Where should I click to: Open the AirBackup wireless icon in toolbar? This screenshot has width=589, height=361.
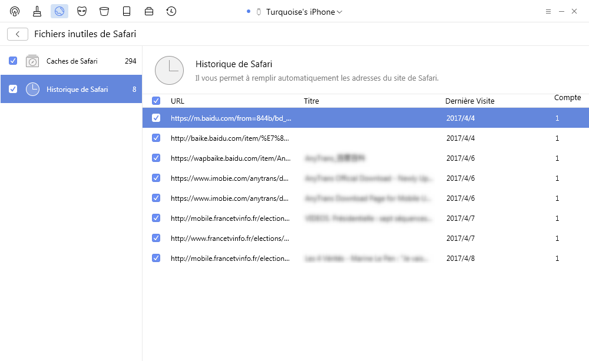(x=15, y=11)
